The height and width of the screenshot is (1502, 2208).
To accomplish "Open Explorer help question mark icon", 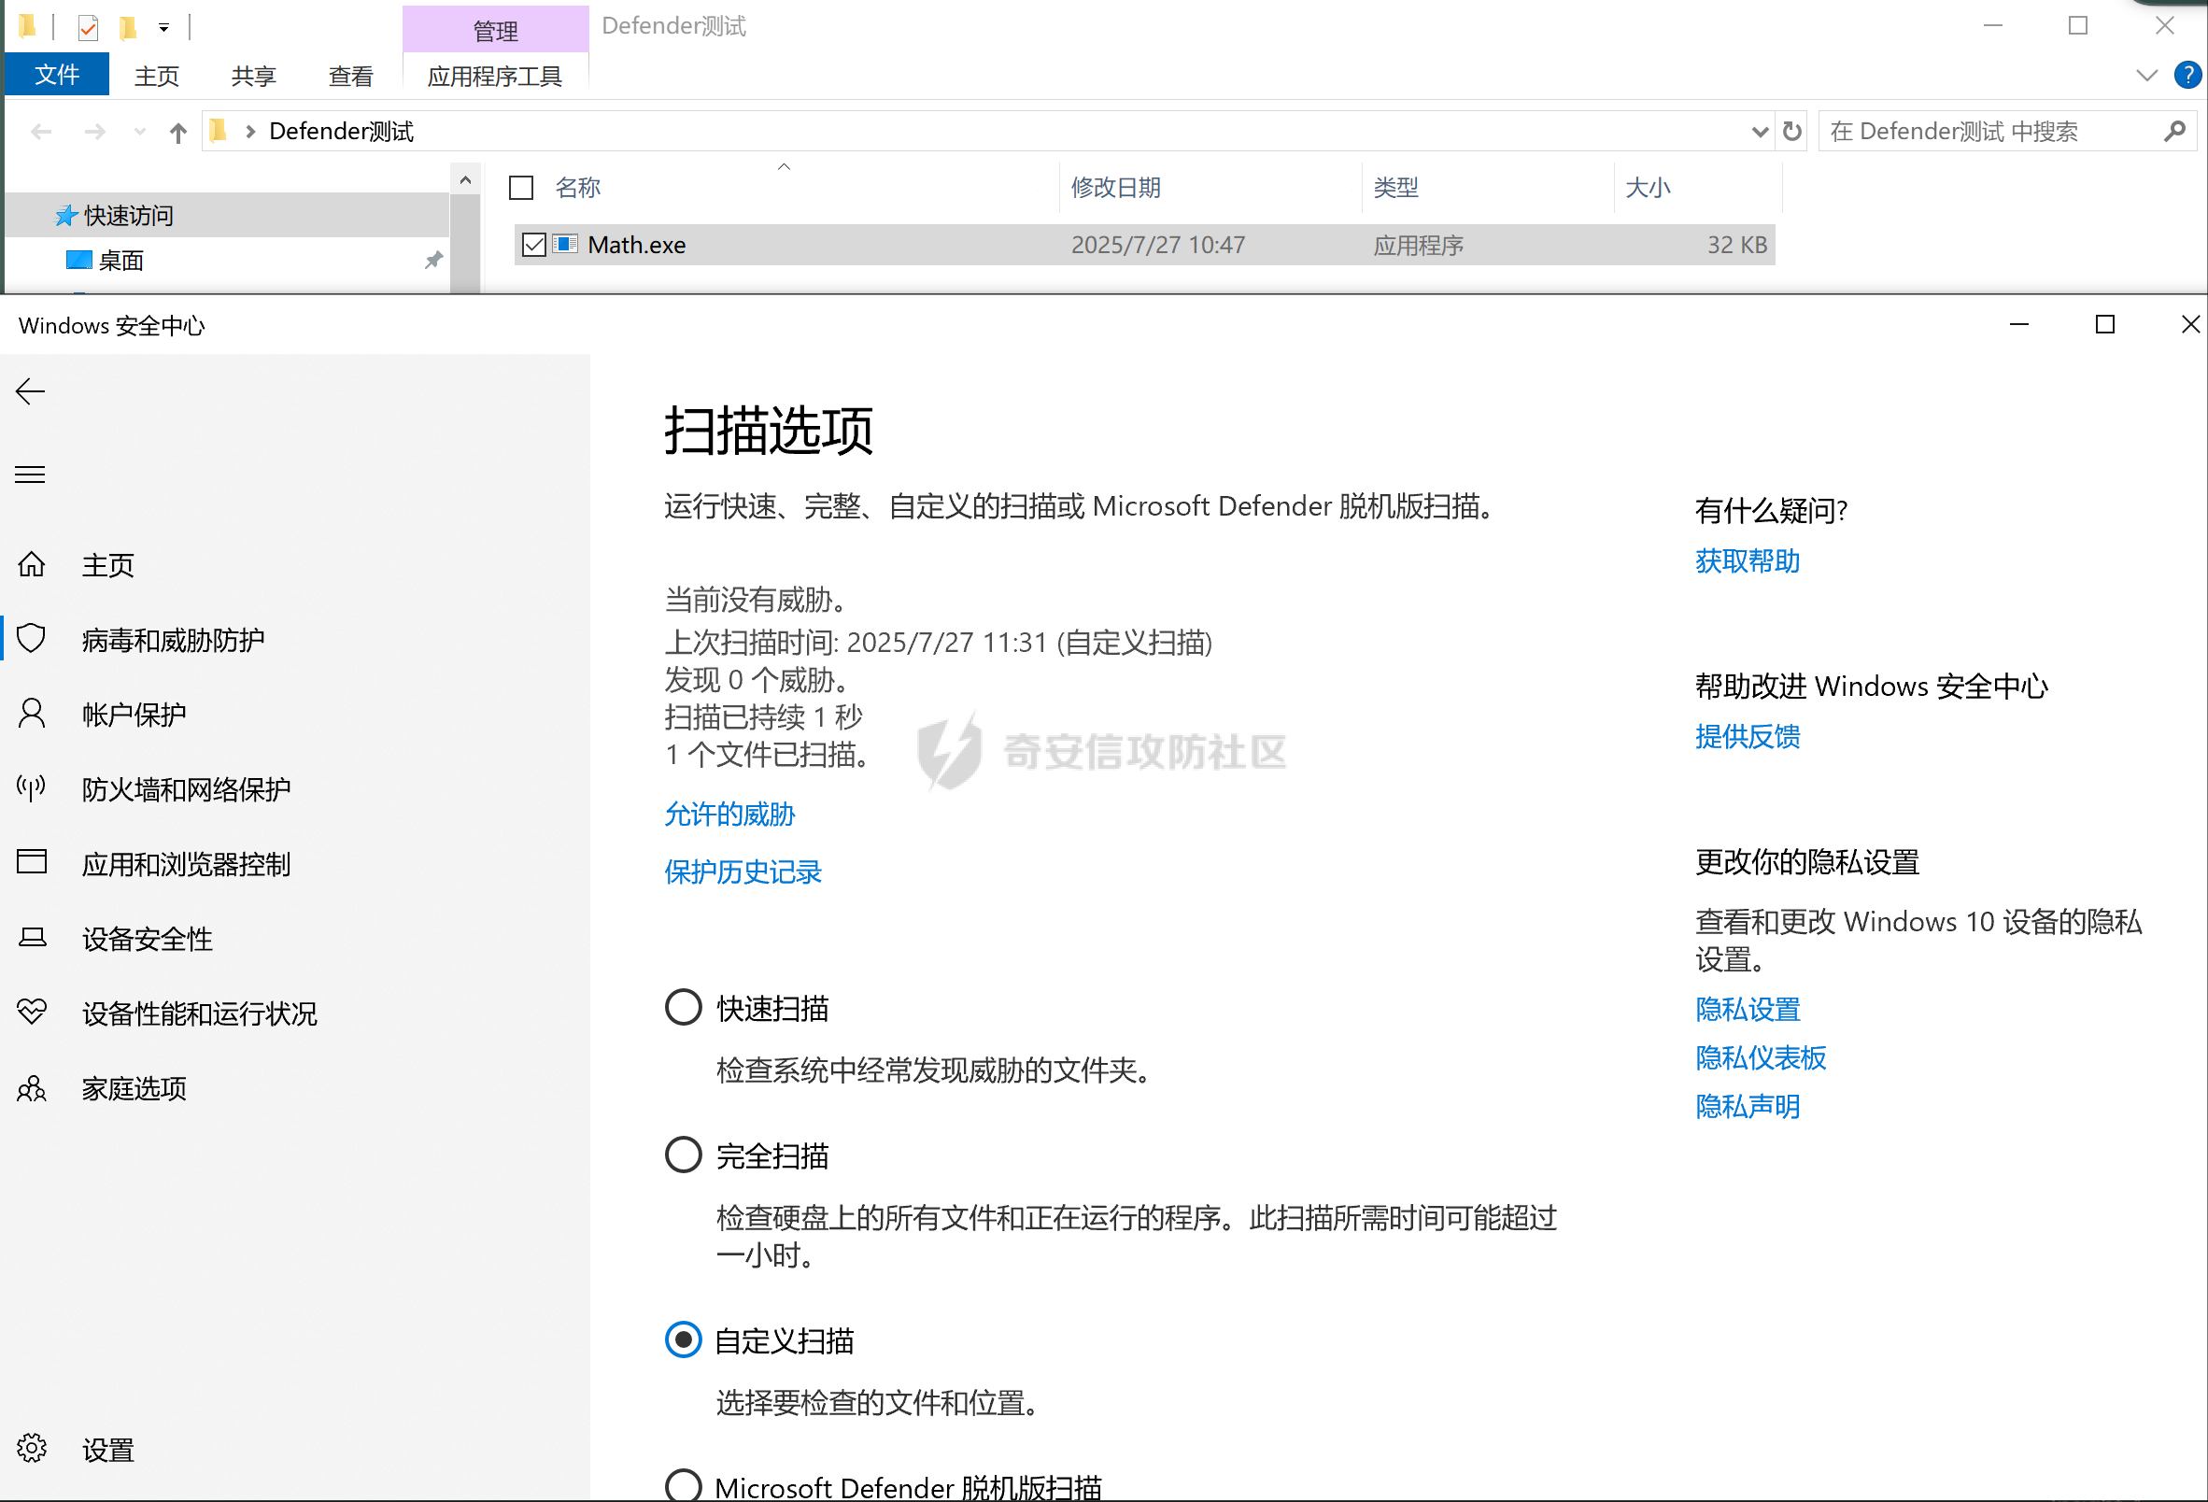I will pyautogui.click(x=2188, y=75).
